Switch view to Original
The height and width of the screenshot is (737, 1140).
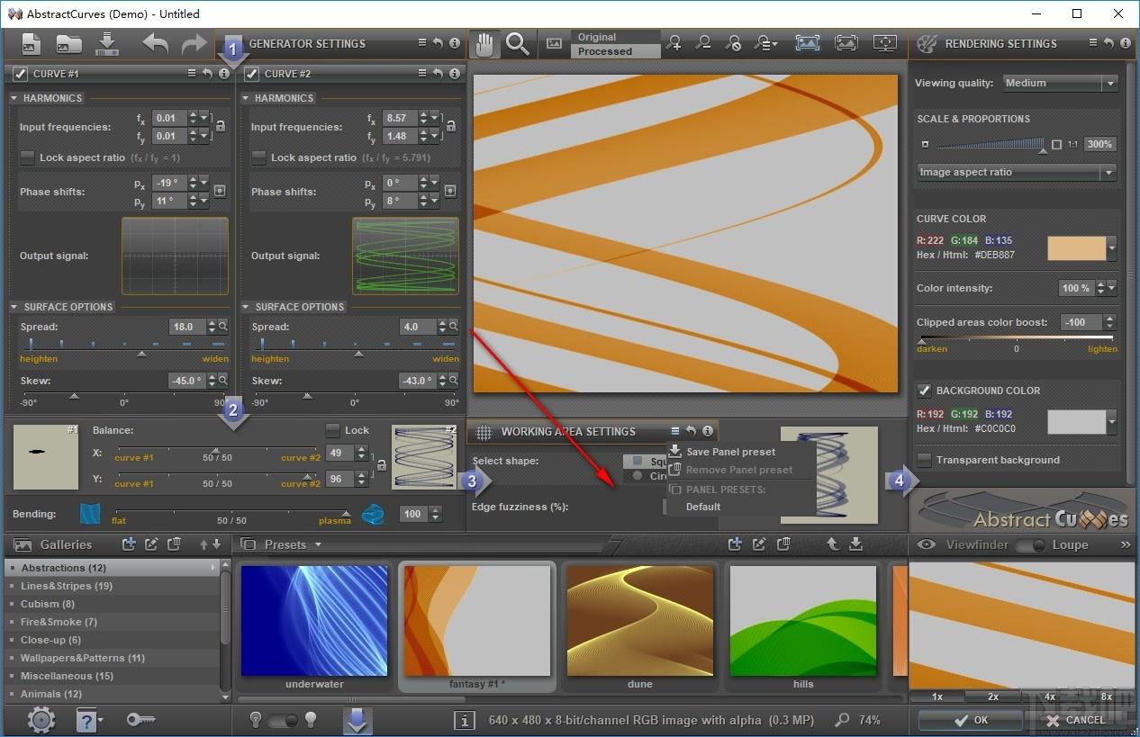tap(615, 37)
